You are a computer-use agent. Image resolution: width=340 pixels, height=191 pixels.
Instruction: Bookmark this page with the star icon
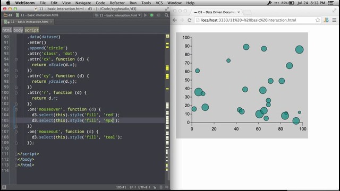pos(318,20)
